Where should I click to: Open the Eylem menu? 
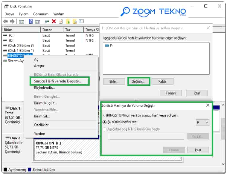click(24, 14)
